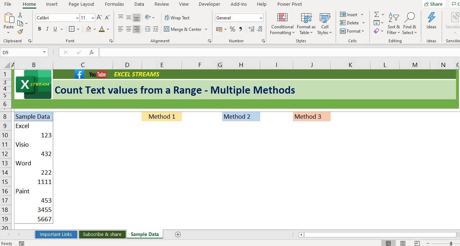Switch to Normal view in status bar
The height and width of the screenshot is (246, 460).
coord(388,243)
